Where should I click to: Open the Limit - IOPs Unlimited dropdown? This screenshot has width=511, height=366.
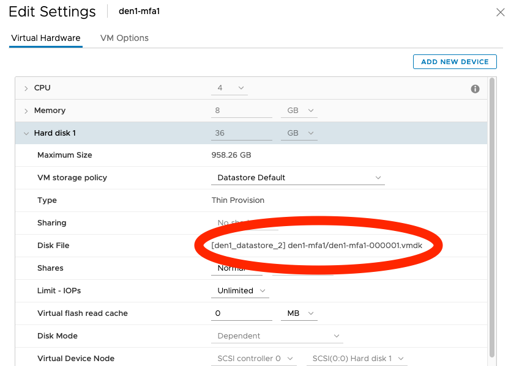tap(240, 290)
